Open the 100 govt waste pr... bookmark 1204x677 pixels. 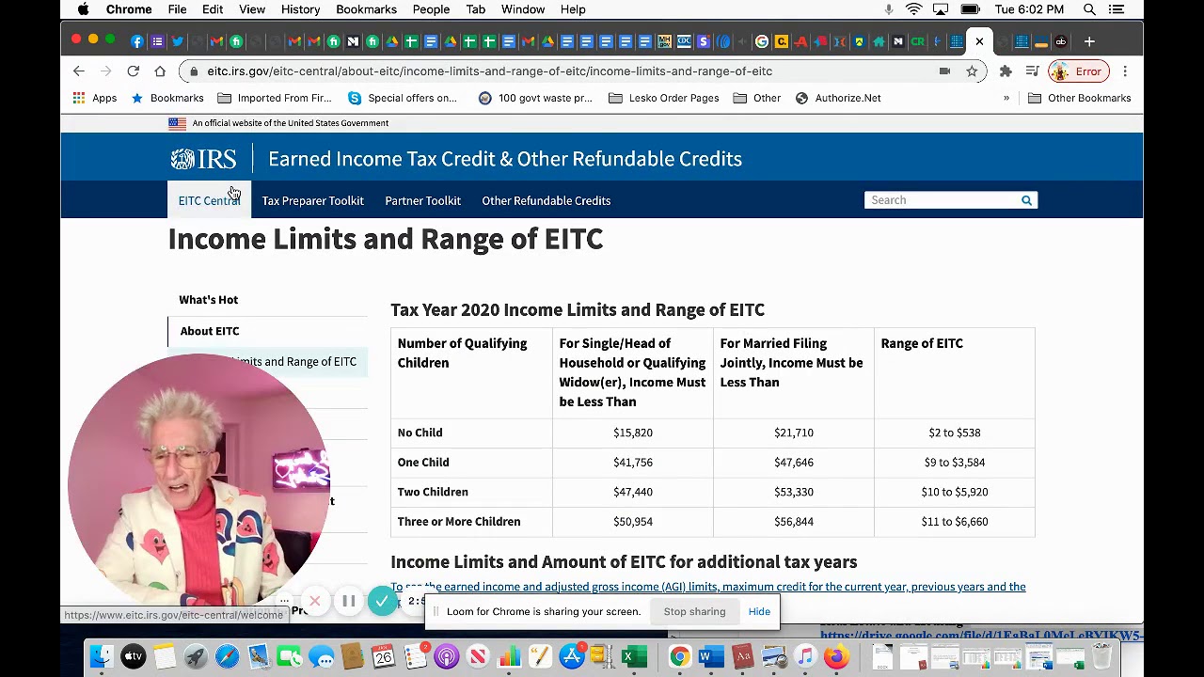click(535, 98)
